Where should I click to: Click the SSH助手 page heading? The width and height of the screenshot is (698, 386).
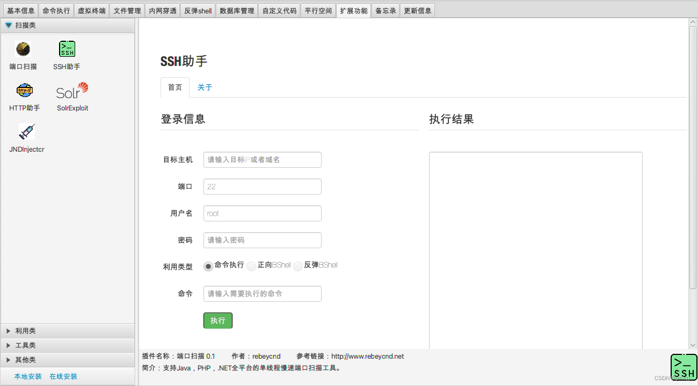(184, 61)
